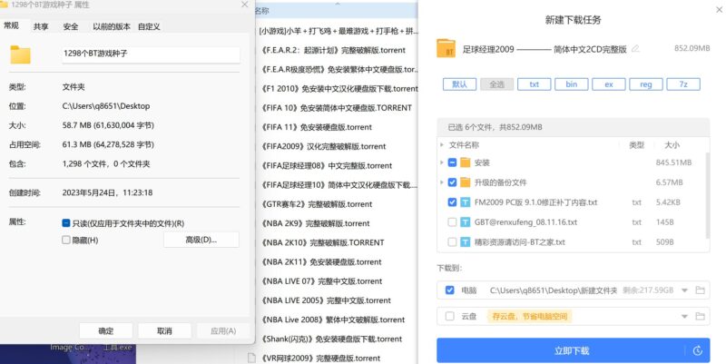726x364 pixels.
Task: Click the text file icon for GBT@renxufeng_08.11.16.txt
Action: (465, 222)
